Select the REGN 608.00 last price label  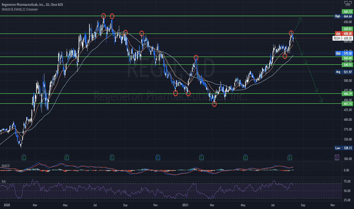(x=343, y=38)
